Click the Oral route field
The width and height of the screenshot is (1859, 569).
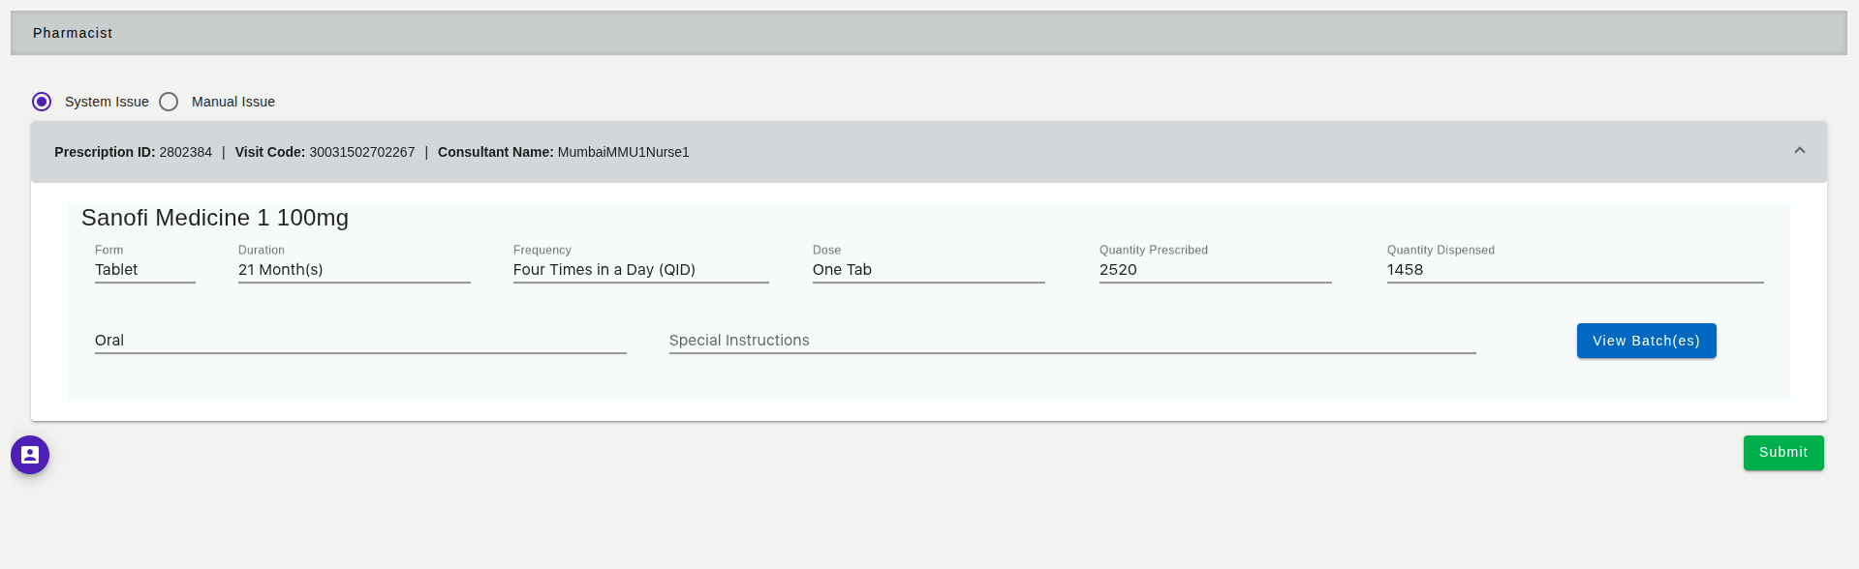[x=360, y=341]
